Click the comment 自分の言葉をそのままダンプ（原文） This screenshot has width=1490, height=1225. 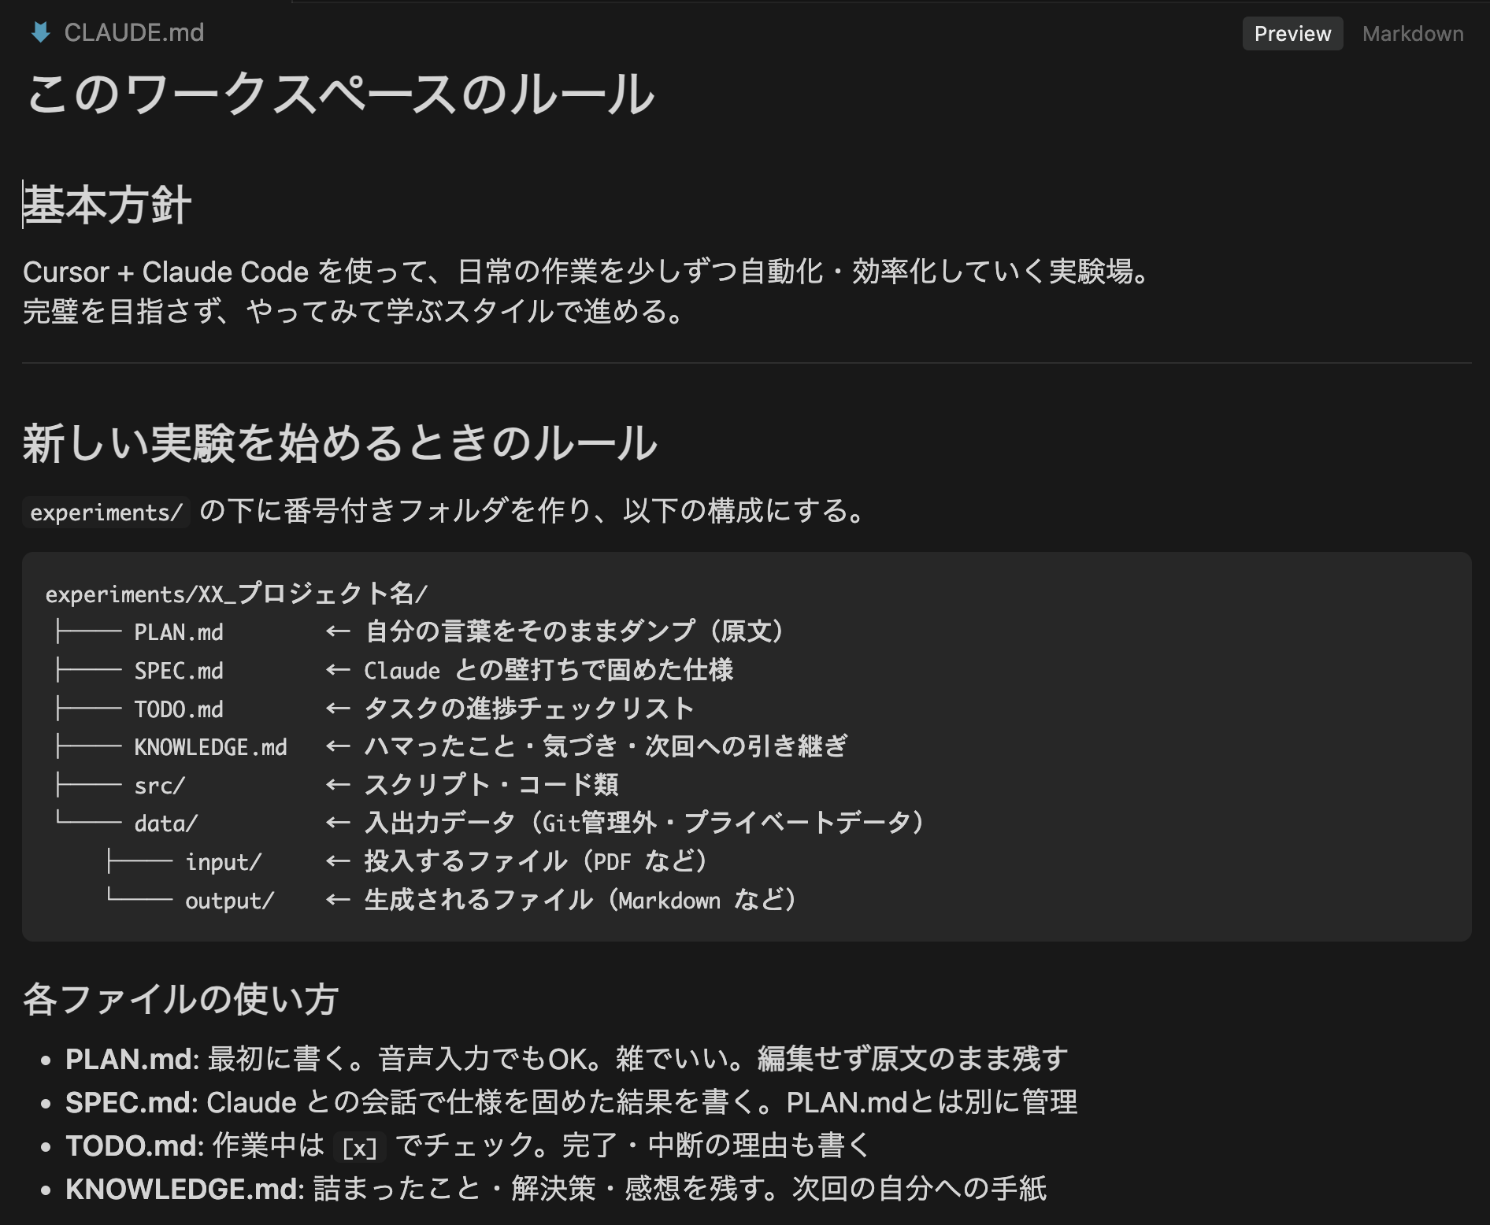(x=575, y=631)
